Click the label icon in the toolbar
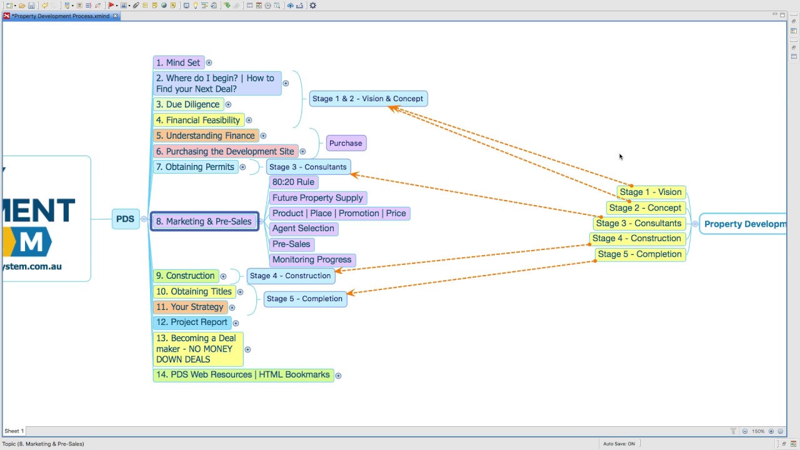The width and height of the screenshot is (800, 450). (145, 5)
